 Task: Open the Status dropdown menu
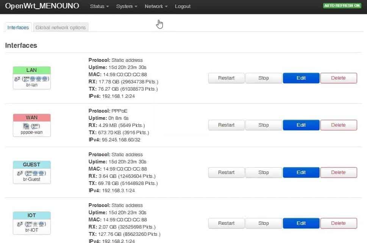tap(99, 6)
